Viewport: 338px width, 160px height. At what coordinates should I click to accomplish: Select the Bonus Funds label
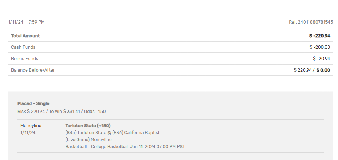tap(24, 59)
